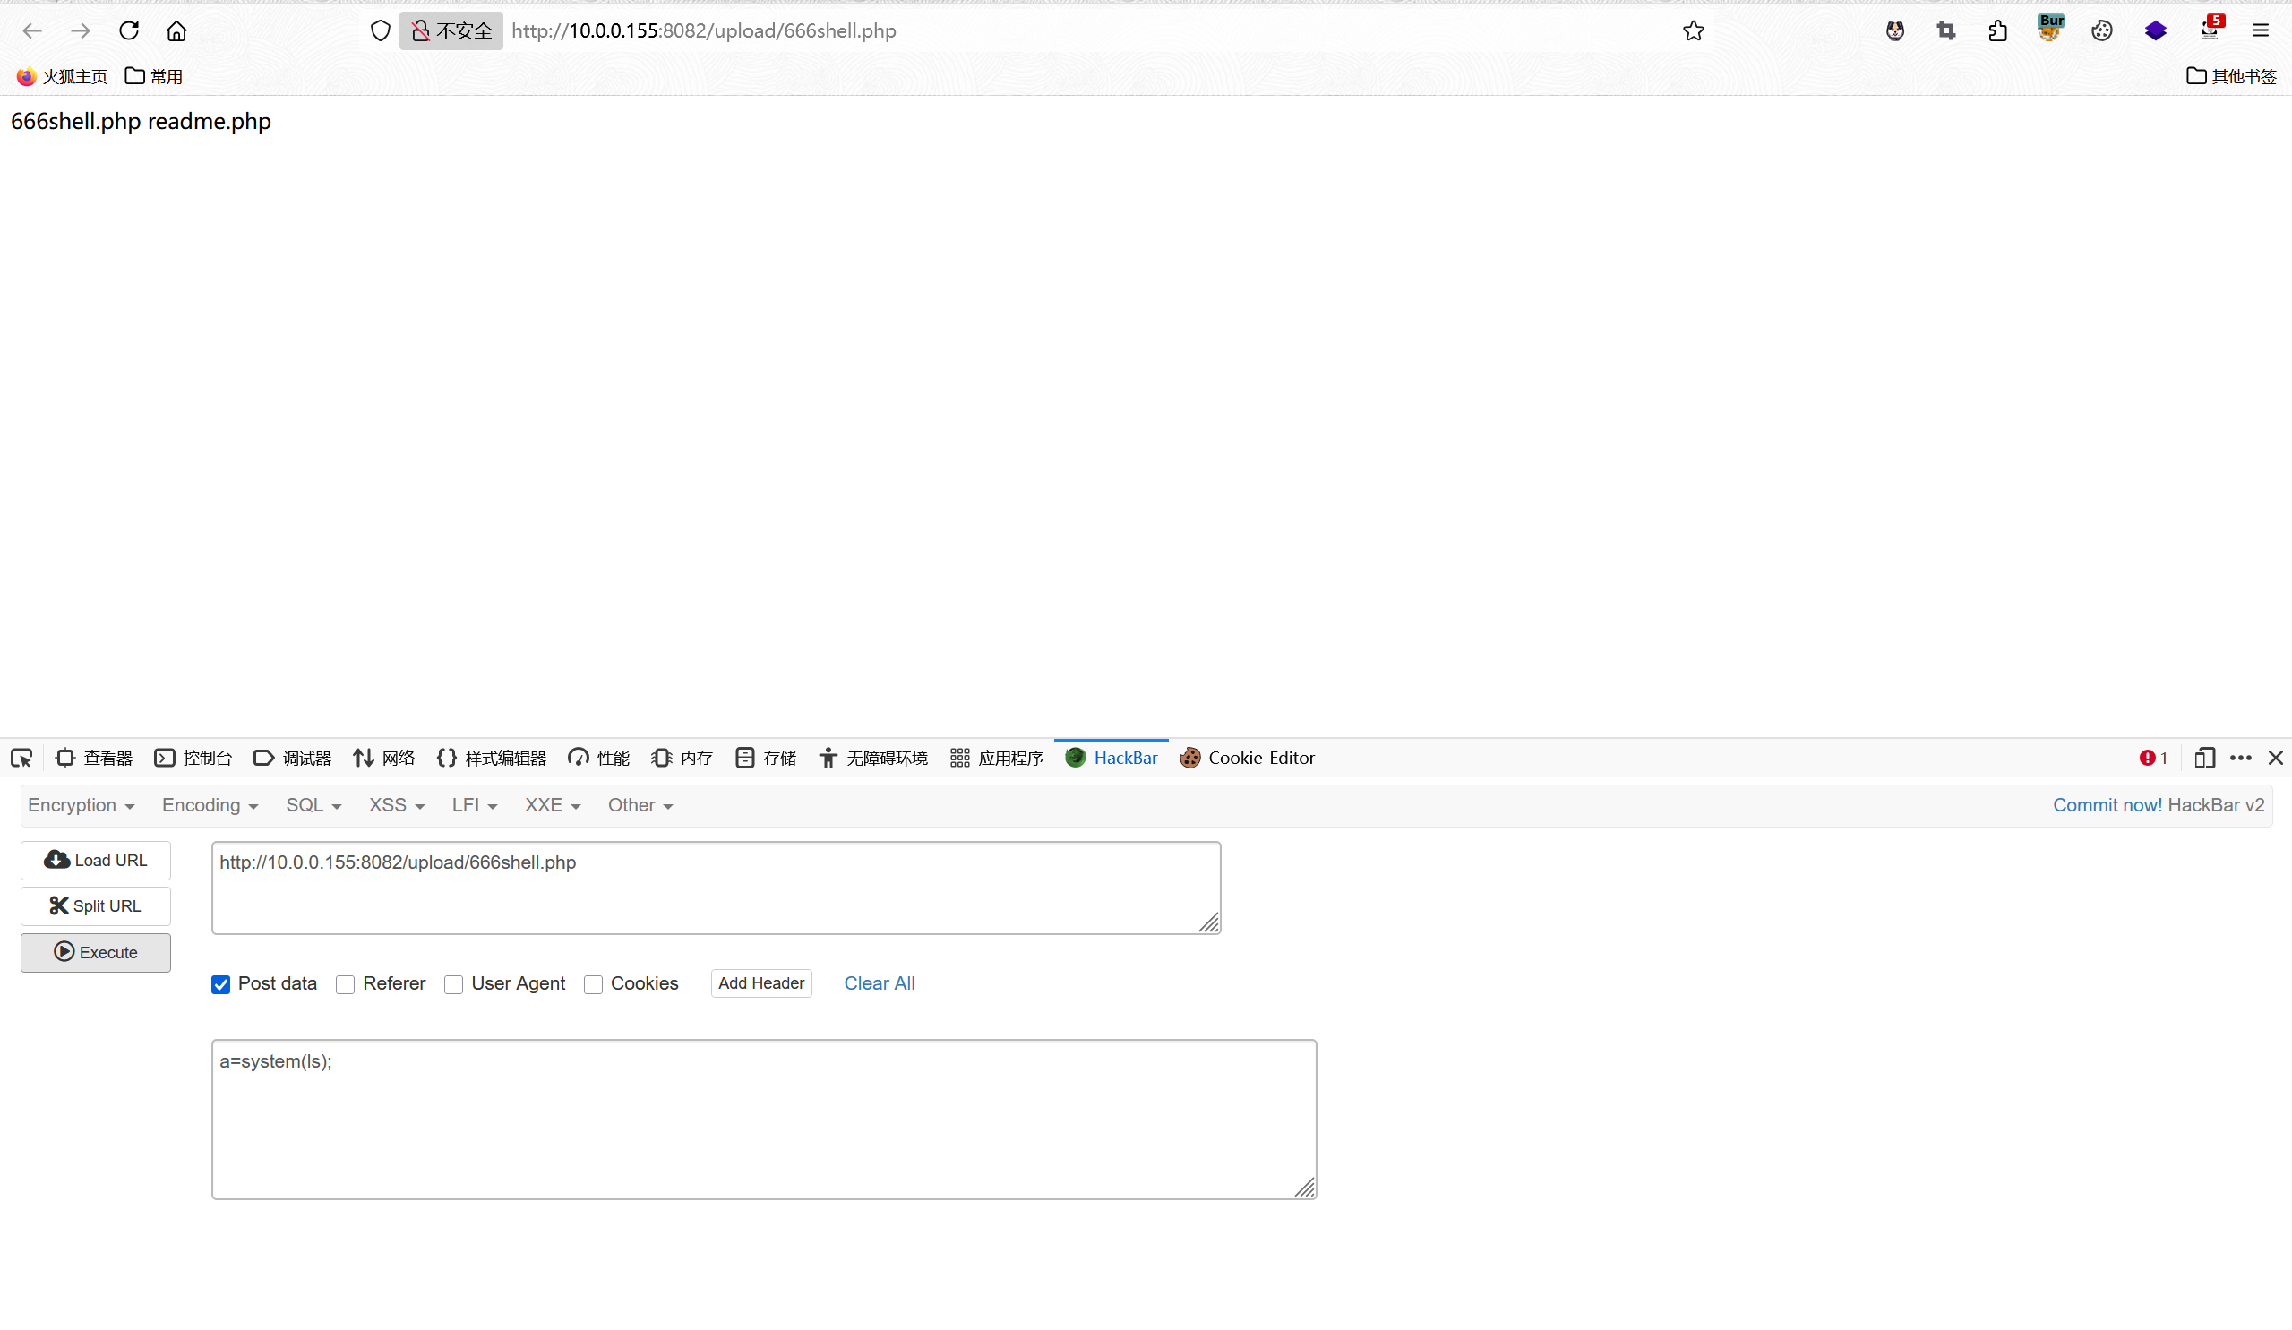2292x1330 pixels.
Task: Click the browser reload icon
Action: 129,31
